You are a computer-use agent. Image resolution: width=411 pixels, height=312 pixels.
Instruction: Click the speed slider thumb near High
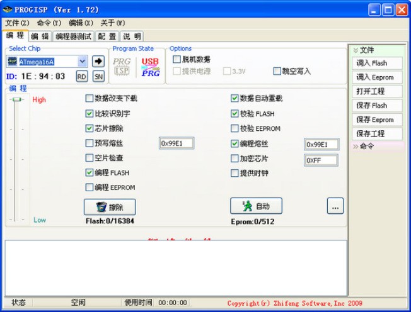click(x=17, y=99)
